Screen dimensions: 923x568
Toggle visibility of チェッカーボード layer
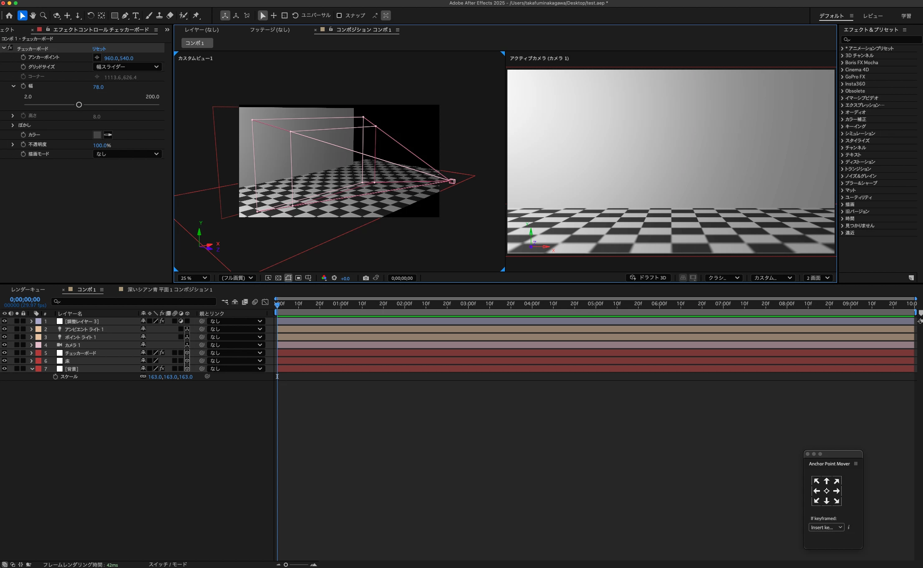5,353
